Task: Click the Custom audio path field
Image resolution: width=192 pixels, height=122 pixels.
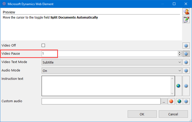Action: tap(101, 101)
